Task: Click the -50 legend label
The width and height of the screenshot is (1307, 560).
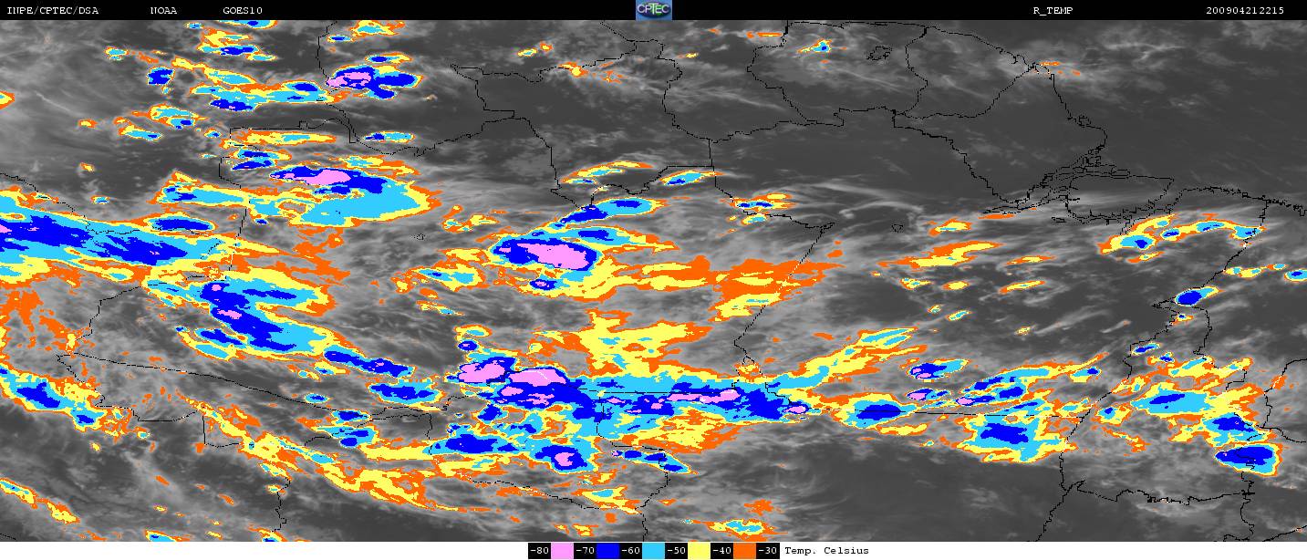Action: [676, 551]
